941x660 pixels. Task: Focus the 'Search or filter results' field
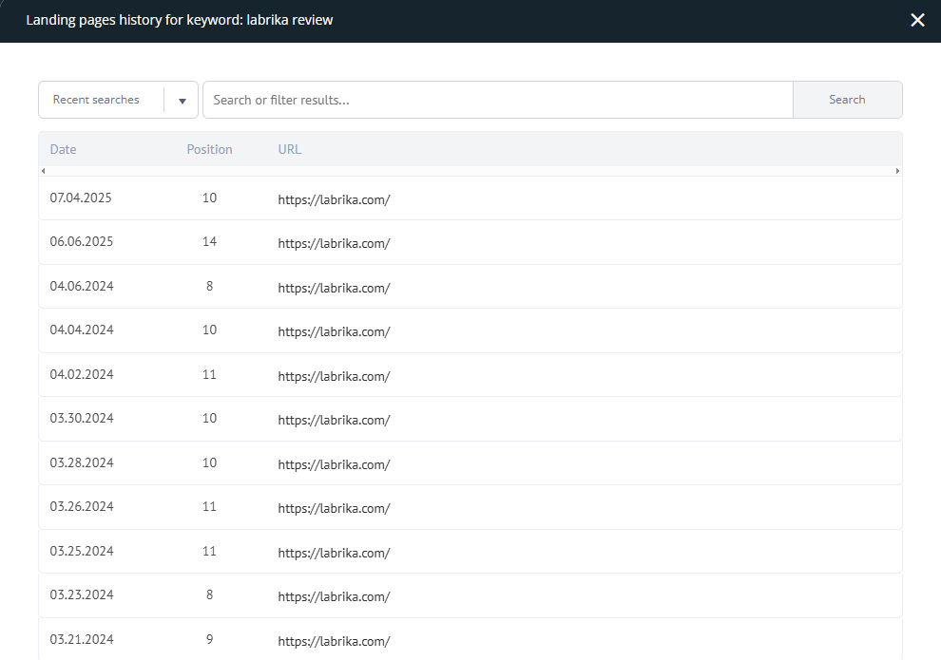(x=497, y=100)
